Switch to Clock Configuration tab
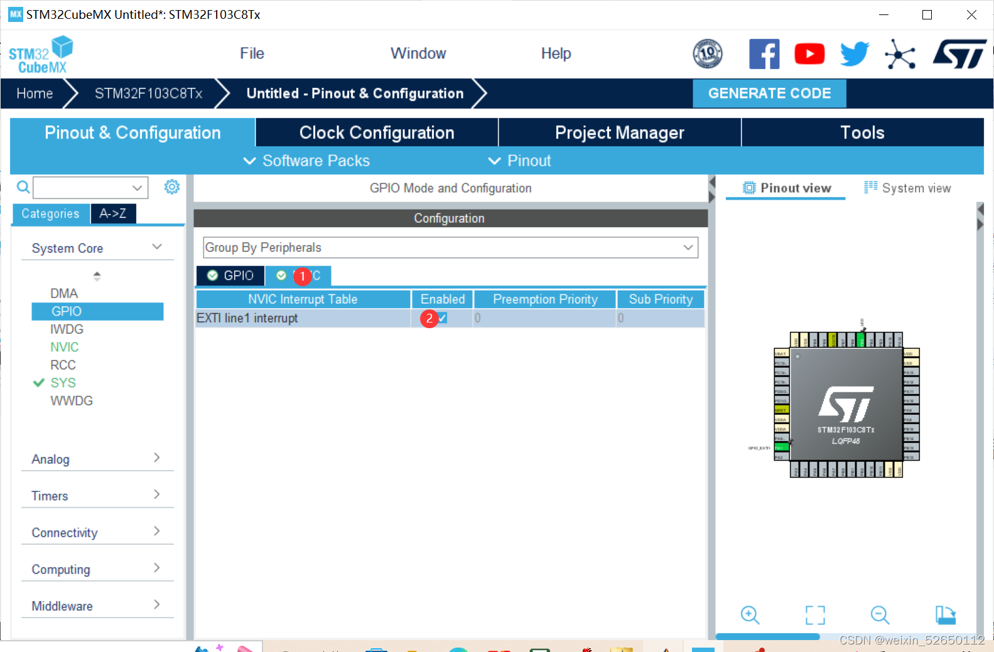994x652 pixels. (x=377, y=132)
